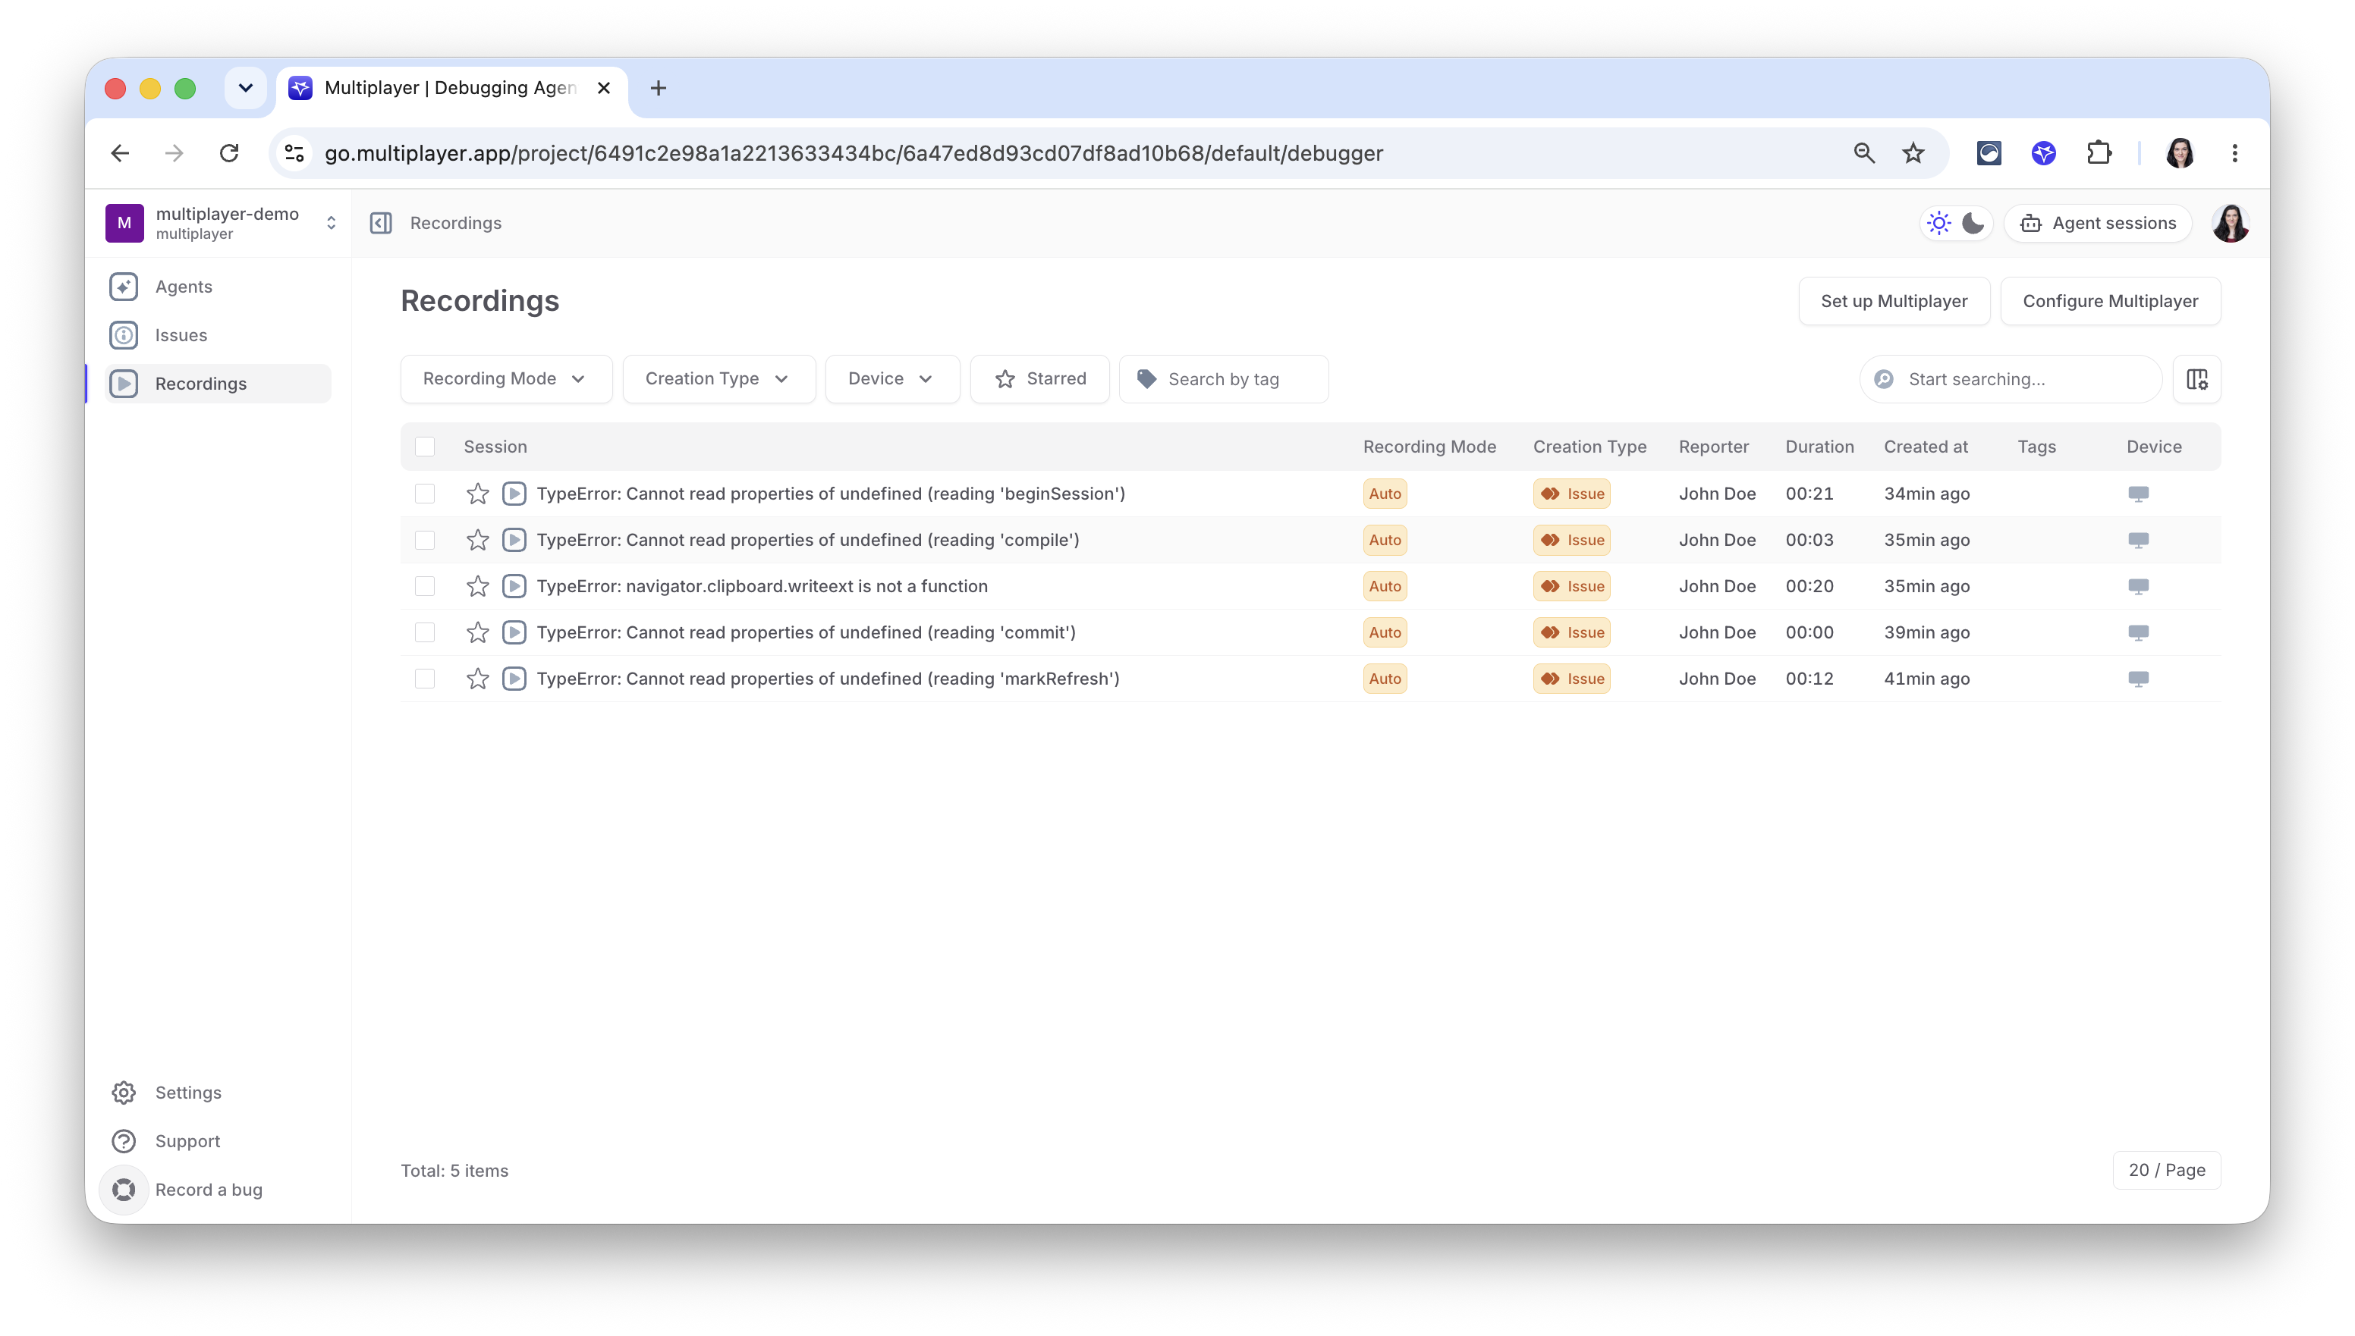Open a new browser tab
The height and width of the screenshot is (1336, 2355).
point(659,88)
